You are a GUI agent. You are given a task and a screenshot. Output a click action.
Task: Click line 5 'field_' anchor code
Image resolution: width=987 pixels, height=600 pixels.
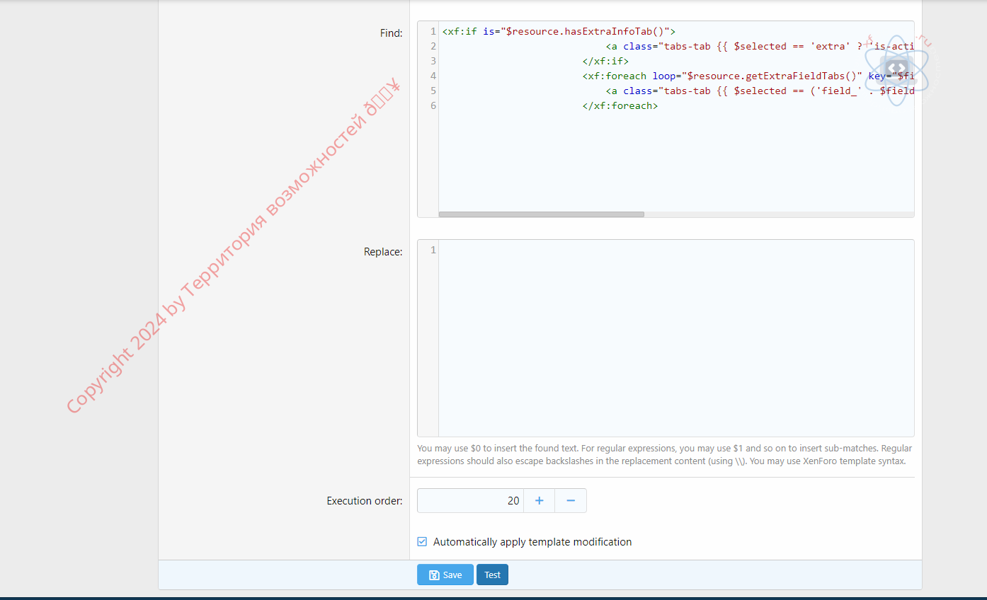click(760, 91)
